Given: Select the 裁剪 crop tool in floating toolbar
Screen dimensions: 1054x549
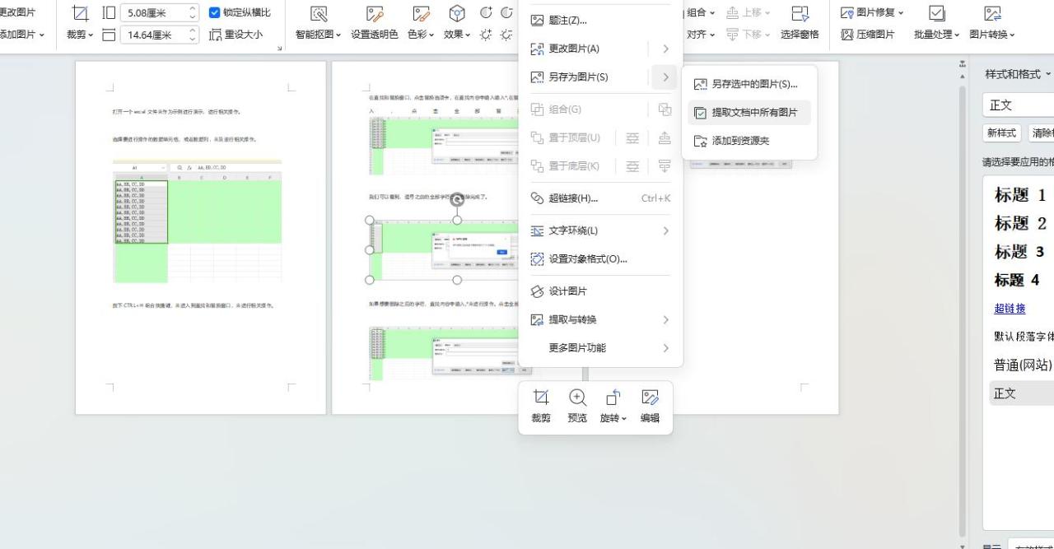Looking at the screenshot, I should tap(540, 405).
